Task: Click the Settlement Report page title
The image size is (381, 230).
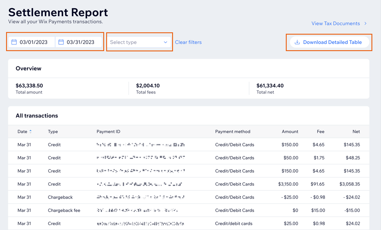Action: pos(58,12)
